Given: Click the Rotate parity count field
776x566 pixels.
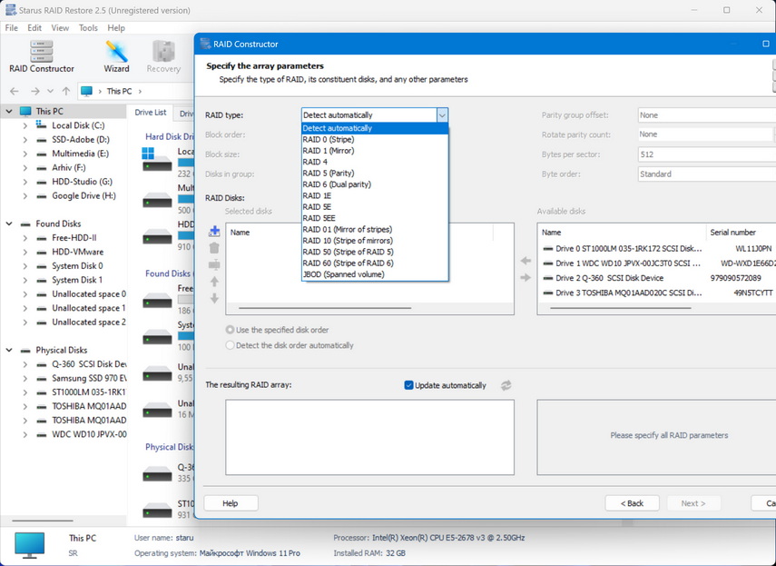Looking at the screenshot, I should coord(707,134).
